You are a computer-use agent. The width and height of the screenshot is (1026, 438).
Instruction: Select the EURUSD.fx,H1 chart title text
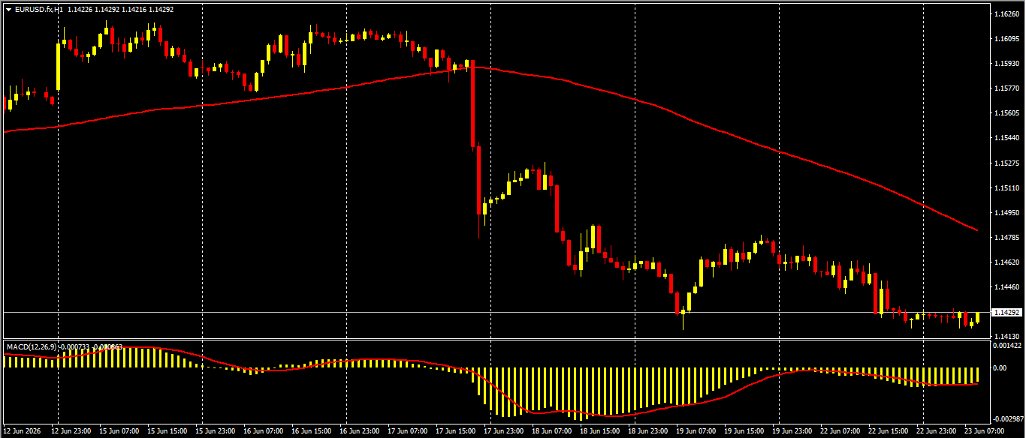pyautogui.click(x=39, y=10)
